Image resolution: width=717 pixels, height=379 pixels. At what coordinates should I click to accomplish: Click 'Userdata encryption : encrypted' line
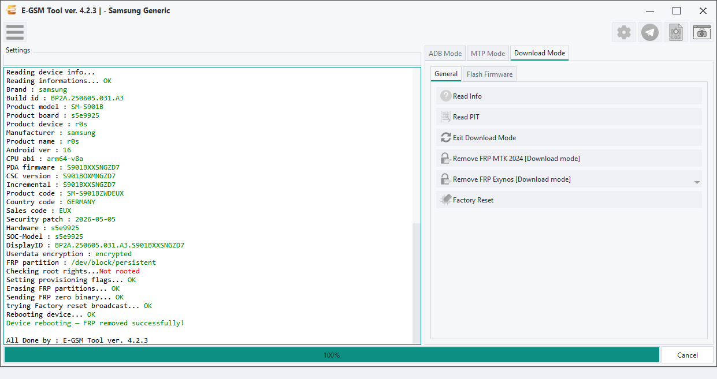coord(69,254)
